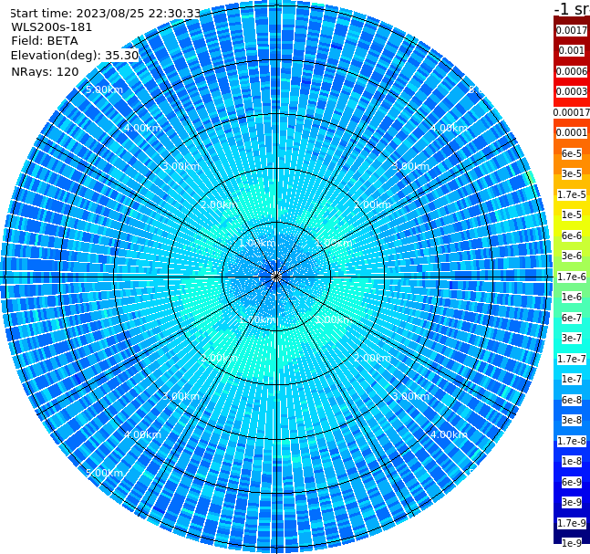The width and height of the screenshot is (590, 554).
Task: Click the "5.00km" range label in lower-left quadrant
Action: click(104, 473)
